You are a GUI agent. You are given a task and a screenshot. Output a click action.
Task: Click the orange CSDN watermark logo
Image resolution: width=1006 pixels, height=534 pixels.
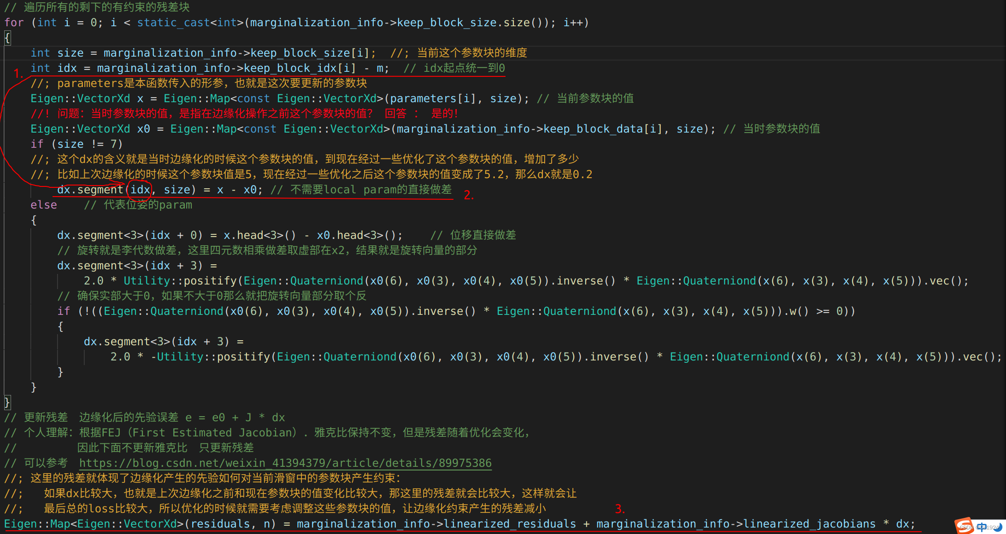pyautogui.click(x=965, y=526)
